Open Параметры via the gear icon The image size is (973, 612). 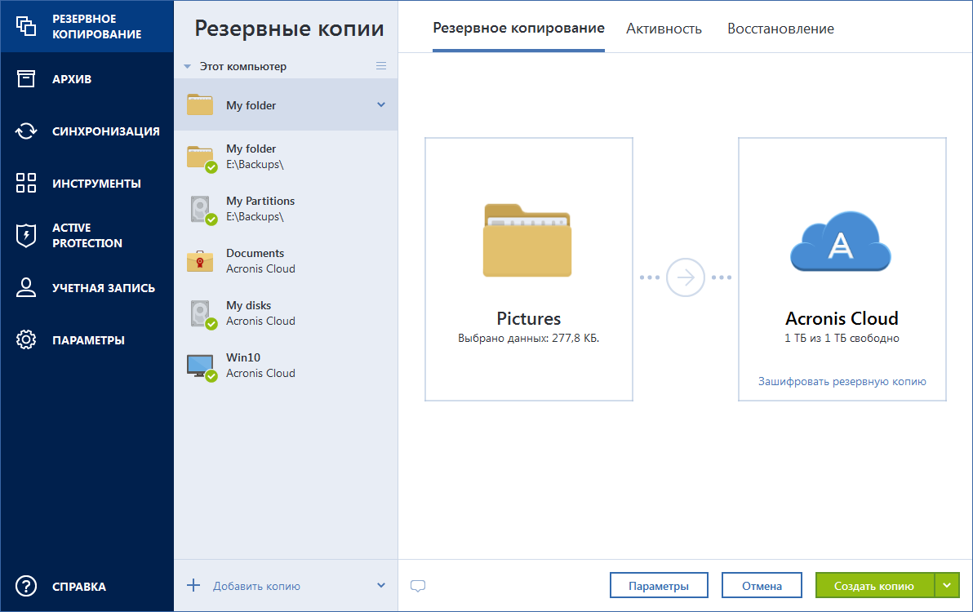tap(26, 339)
